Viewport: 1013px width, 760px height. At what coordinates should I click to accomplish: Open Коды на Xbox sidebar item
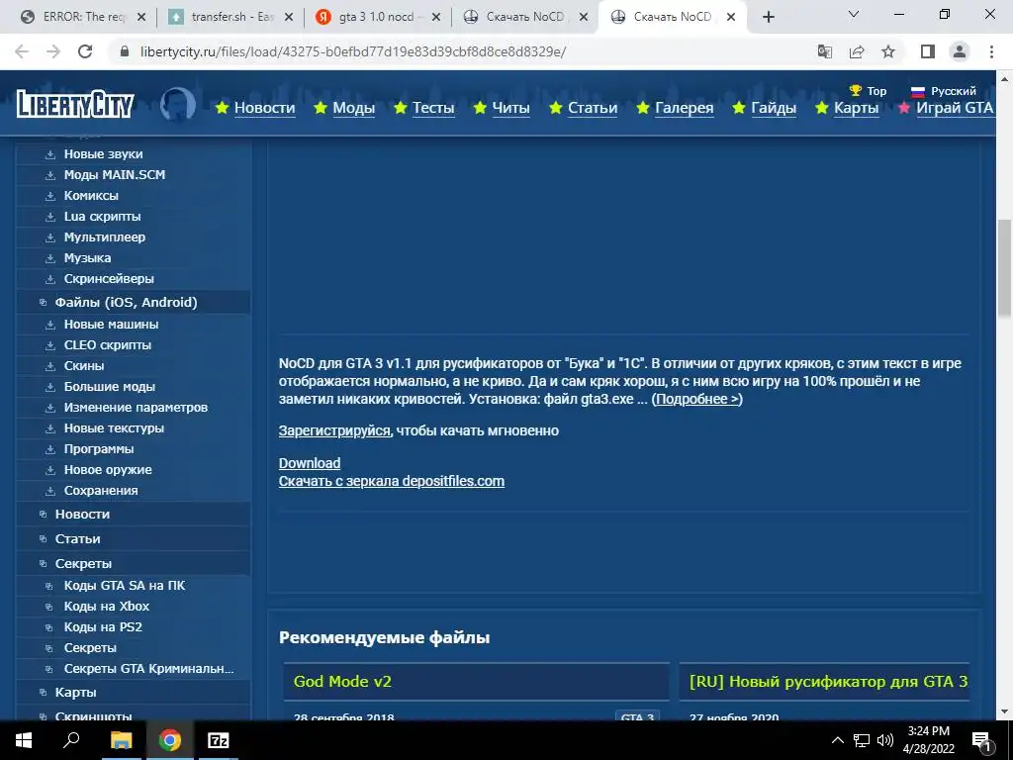point(107,606)
